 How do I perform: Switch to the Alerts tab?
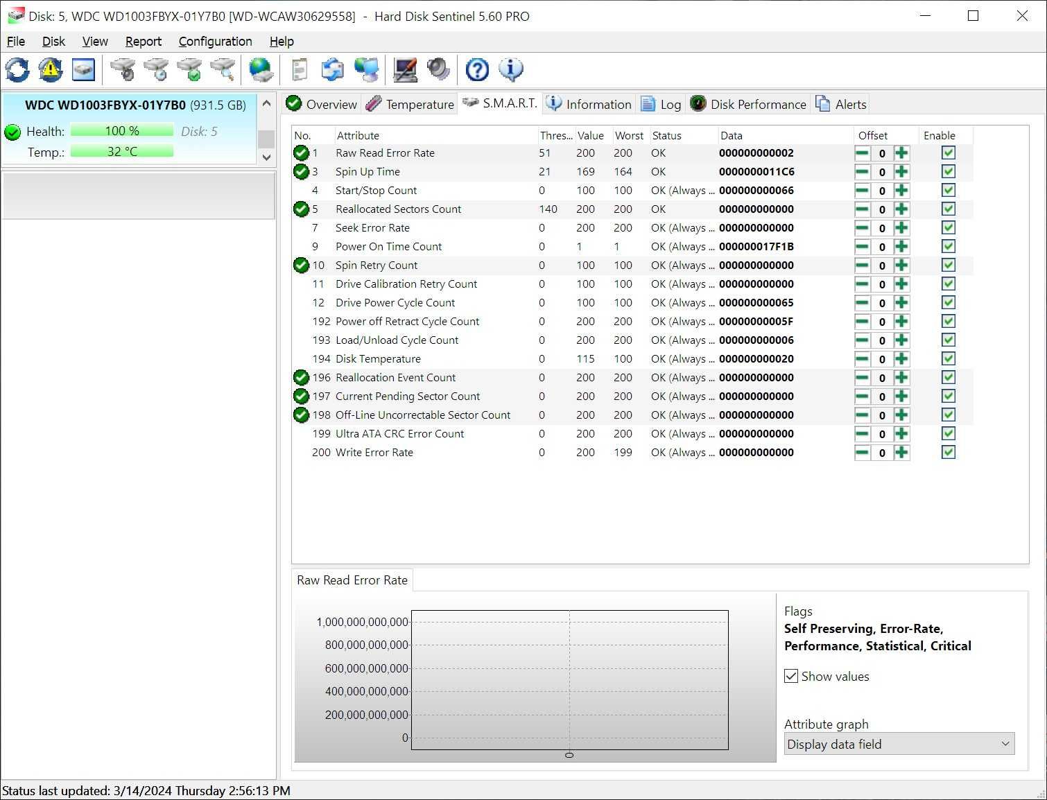pyautogui.click(x=841, y=104)
